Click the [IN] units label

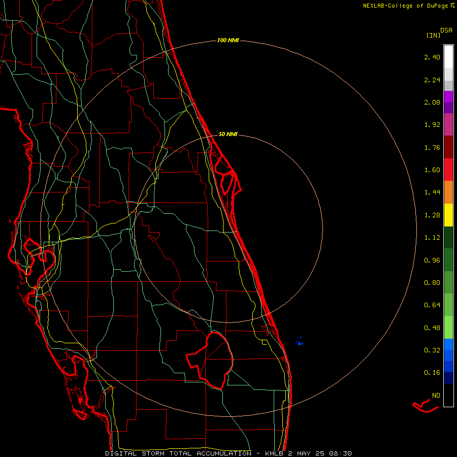(433, 35)
